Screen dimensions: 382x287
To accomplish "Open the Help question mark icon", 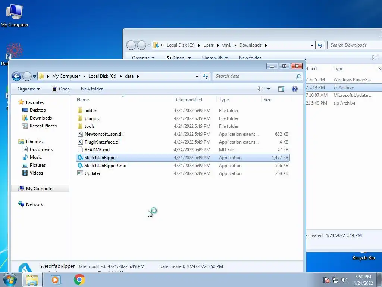I will (295, 89).
